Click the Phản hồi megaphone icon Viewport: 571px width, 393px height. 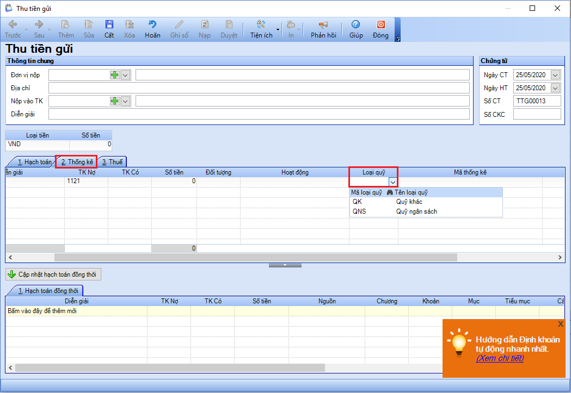point(323,25)
